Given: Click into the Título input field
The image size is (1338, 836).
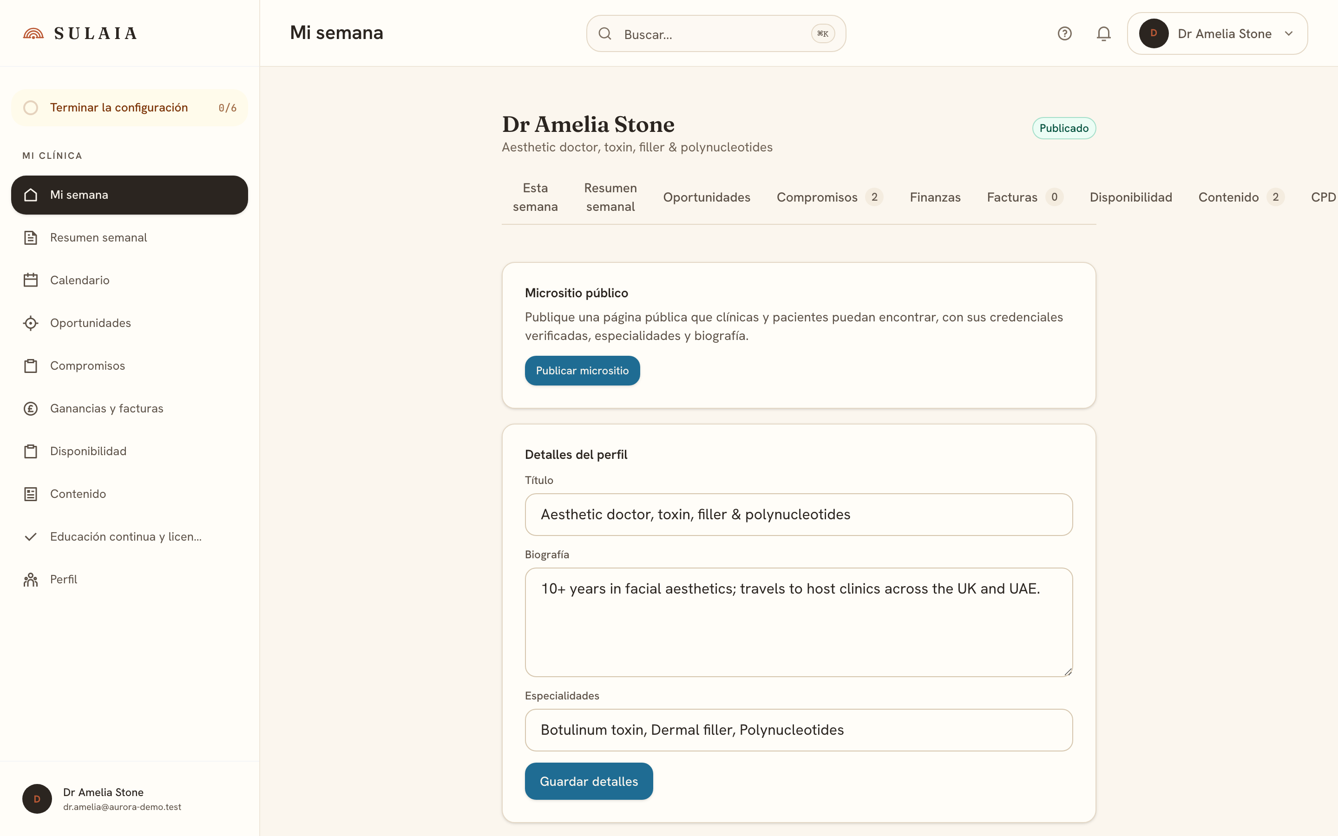Looking at the screenshot, I should 798,514.
